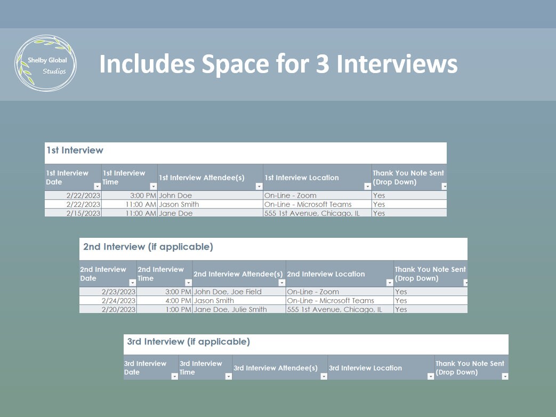Open the 3rd Interview Location filter dropdown
556x417 pixels.
click(x=431, y=376)
